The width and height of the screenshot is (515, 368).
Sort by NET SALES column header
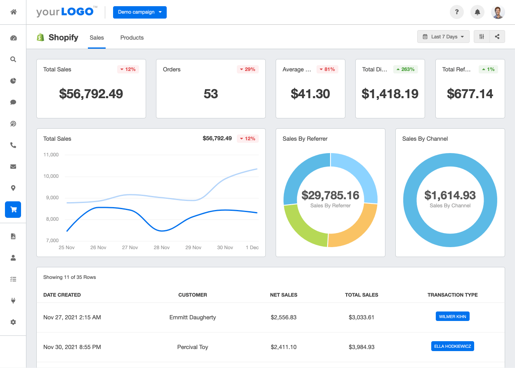283,295
